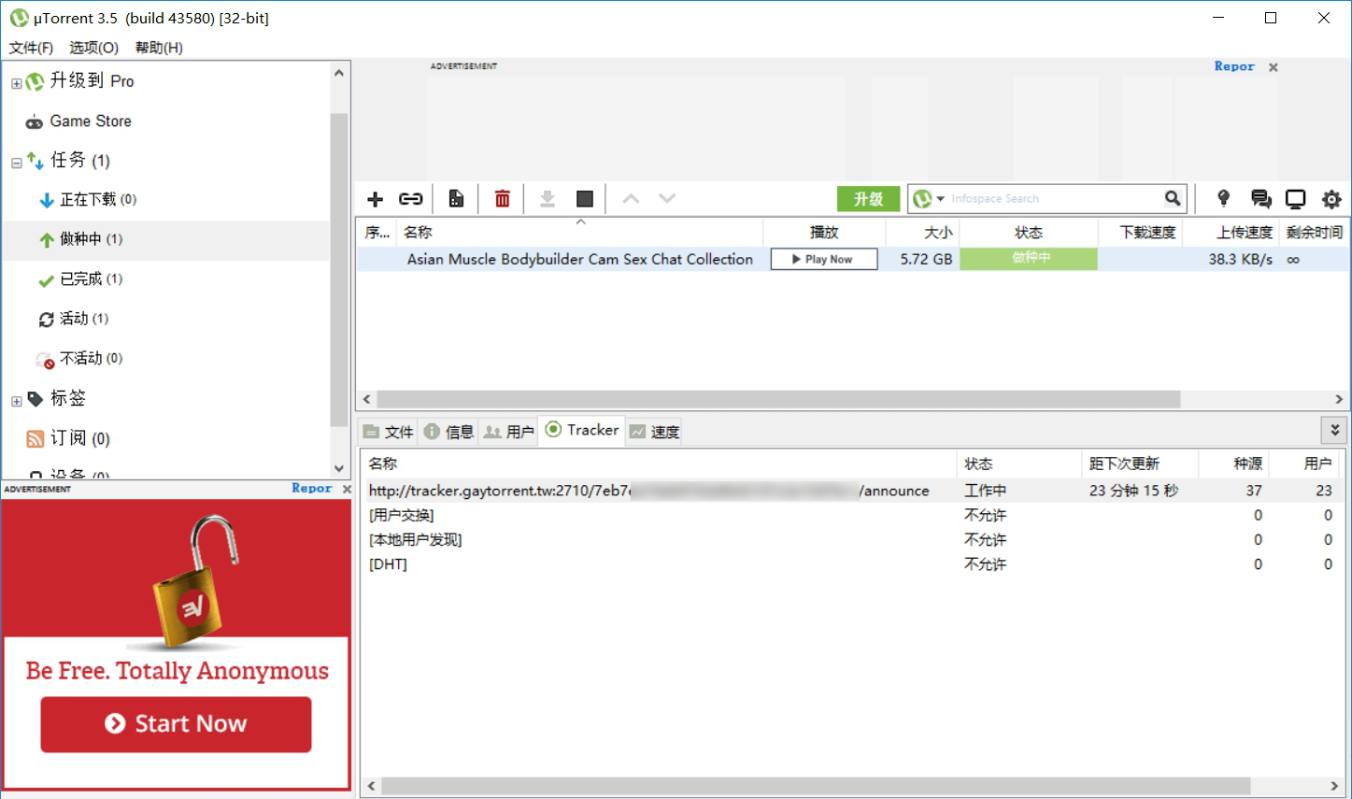Expand the 标签 tree node
This screenshot has width=1352, height=799.
click(16, 401)
